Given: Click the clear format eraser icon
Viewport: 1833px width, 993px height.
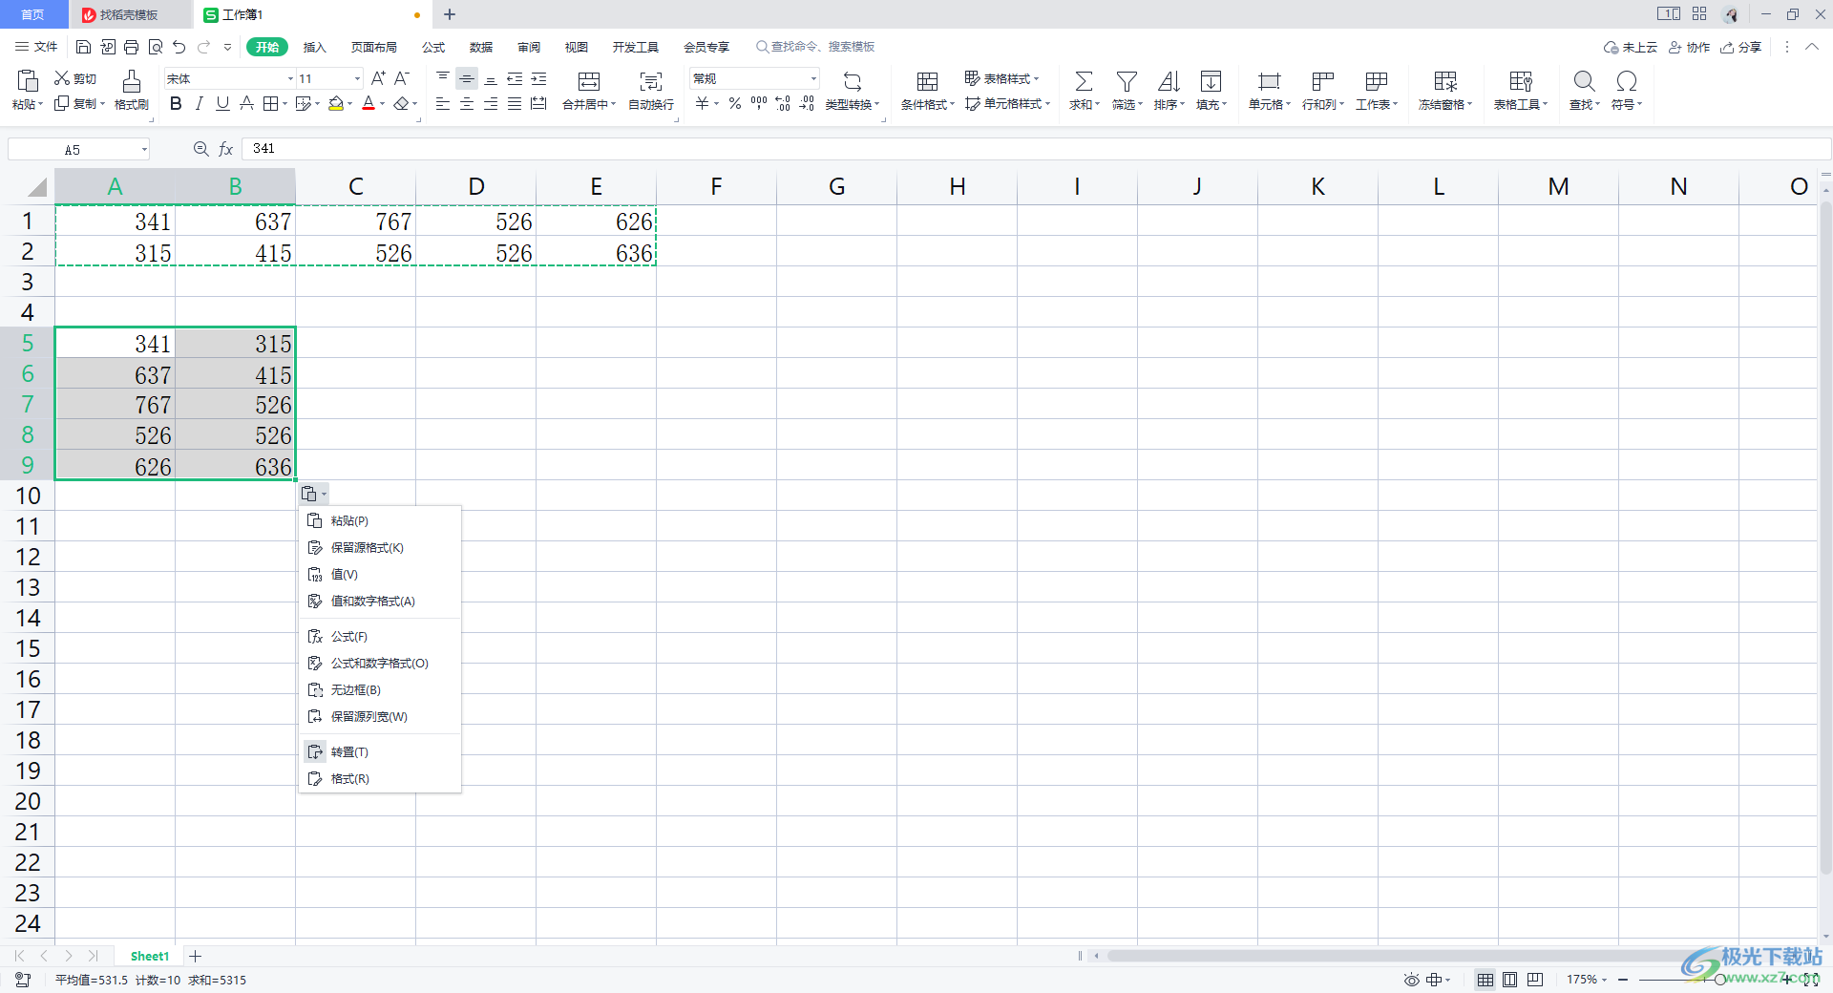Looking at the screenshot, I should click(x=402, y=103).
